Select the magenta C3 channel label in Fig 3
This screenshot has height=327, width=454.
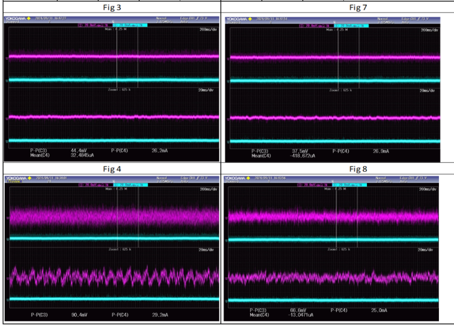coord(93,26)
